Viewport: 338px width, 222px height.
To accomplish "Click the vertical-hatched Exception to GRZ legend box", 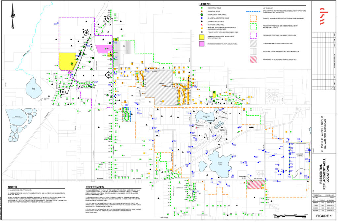I will 253,51.
